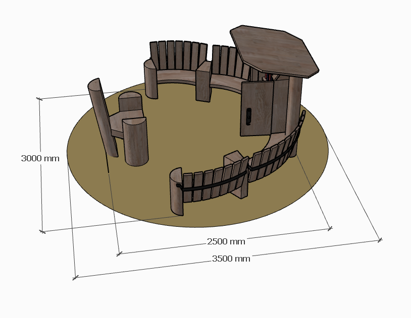Click the 3500 mm dimension text

(231, 259)
